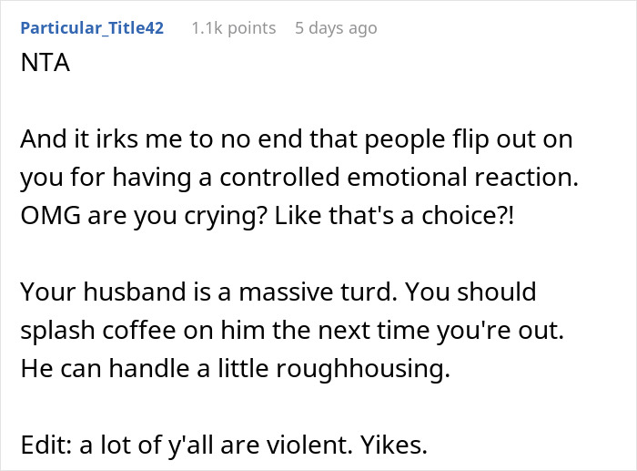Click the 5 days ago timestamp
Screen dimensions: 637x471
335,28
